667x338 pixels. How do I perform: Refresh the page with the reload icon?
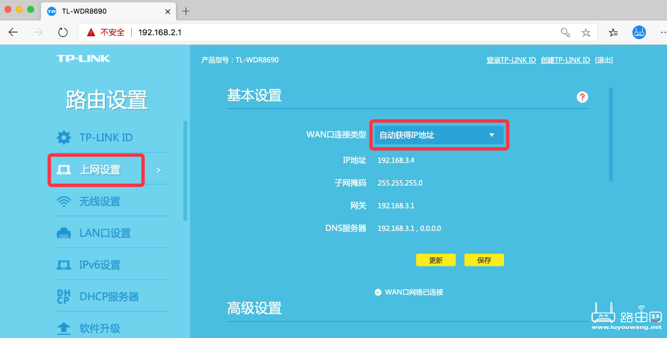pos(63,33)
